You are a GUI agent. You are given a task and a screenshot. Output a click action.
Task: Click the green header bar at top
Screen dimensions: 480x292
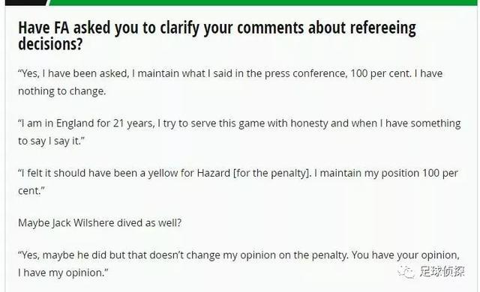[x=264, y=2]
